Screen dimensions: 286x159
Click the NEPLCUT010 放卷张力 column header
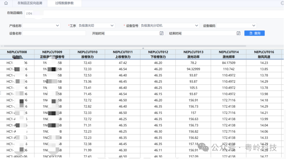coord(87,54)
